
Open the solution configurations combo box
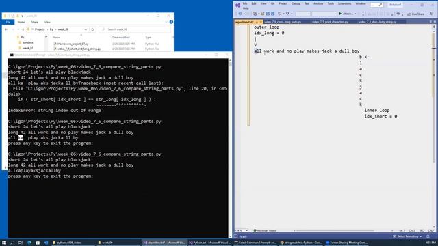point(302,14)
